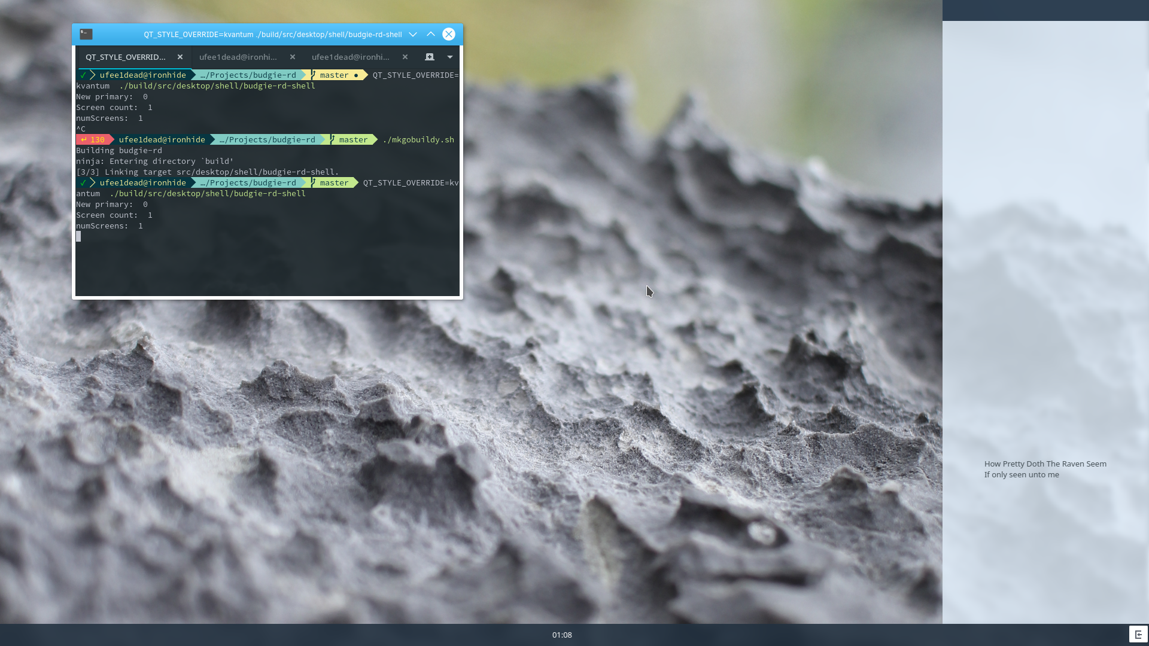Viewport: 1149px width, 646px height.
Task: Switch to the QT_STYLE_OVERRID... tab
Action: (x=126, y=57)
